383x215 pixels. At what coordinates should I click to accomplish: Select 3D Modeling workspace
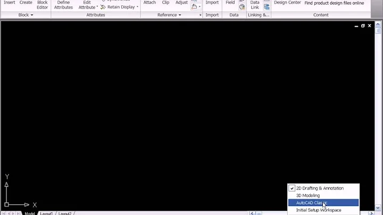pyautogui.click(x=323, y=195)
